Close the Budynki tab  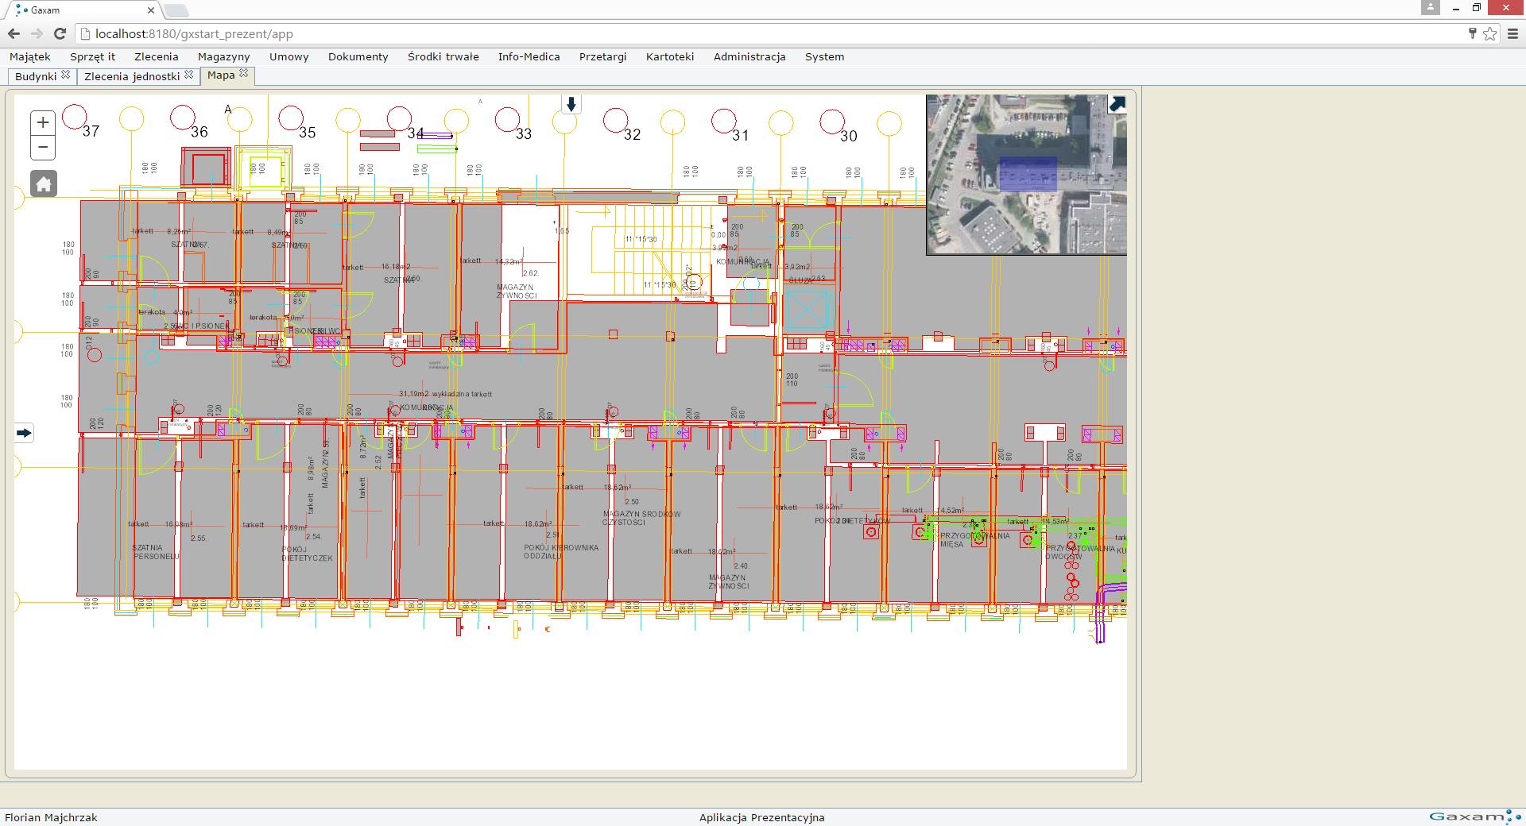point(66,75)
